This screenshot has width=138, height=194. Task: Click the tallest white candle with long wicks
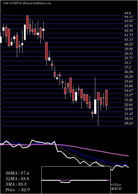(x=95, y=107)
